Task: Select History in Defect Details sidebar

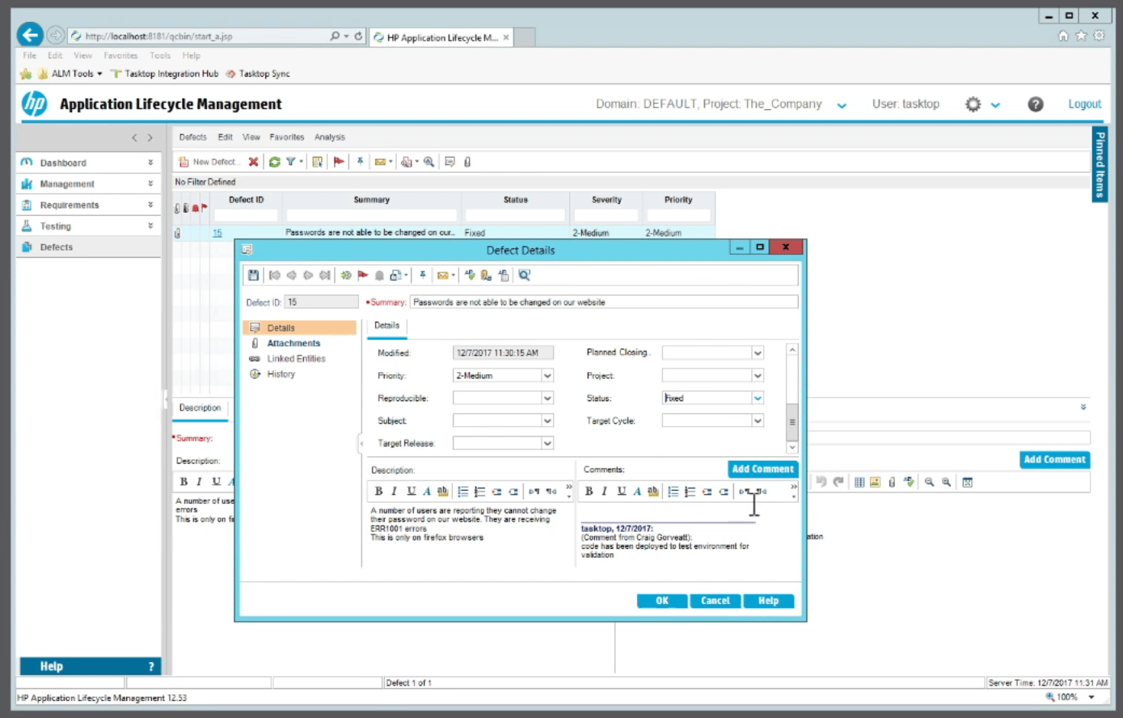Action: 281,374
